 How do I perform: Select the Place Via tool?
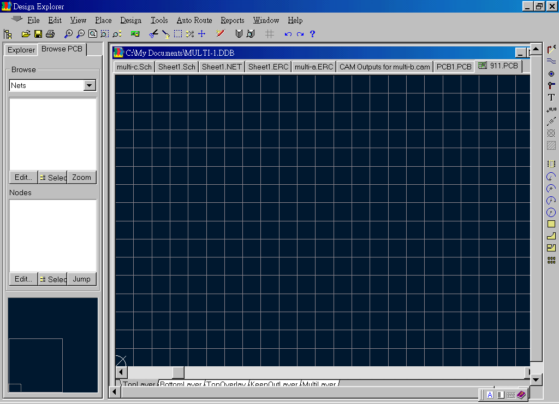(x=551, y=86)
